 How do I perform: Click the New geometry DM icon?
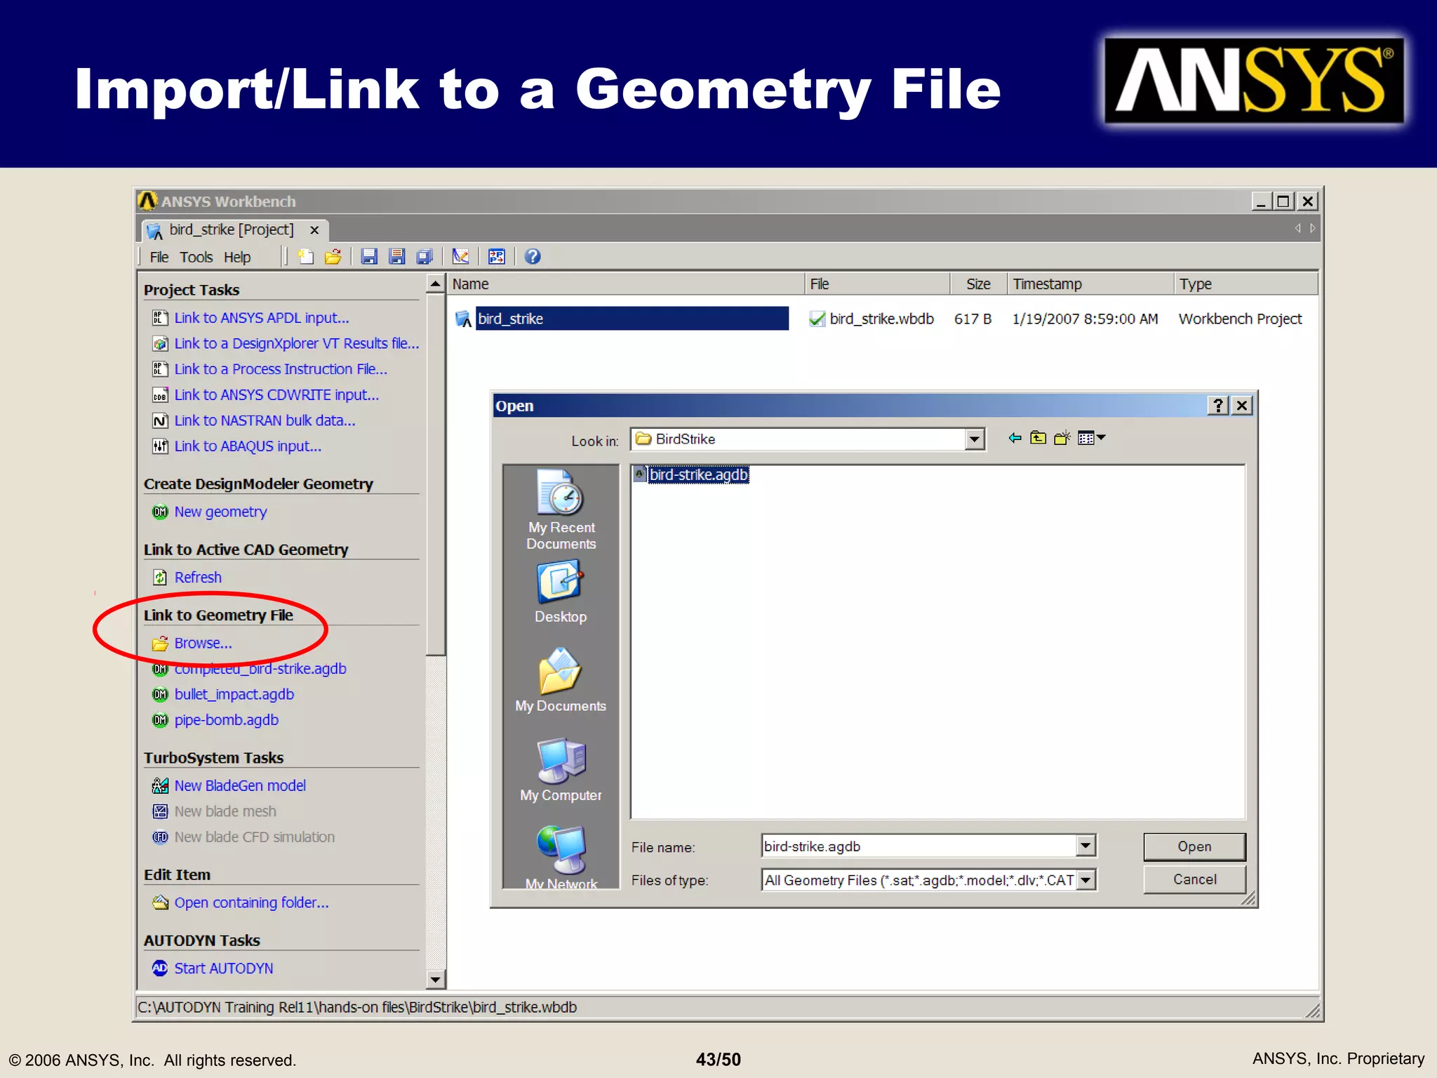pos(160,512)
